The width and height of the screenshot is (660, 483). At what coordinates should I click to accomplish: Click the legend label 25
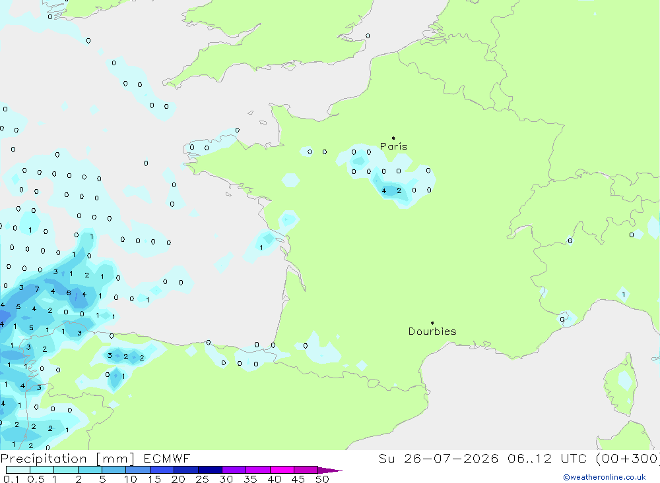[x=203, y=479]
